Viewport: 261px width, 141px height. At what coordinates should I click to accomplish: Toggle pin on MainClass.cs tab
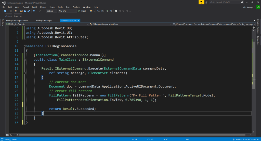(75, 20)
